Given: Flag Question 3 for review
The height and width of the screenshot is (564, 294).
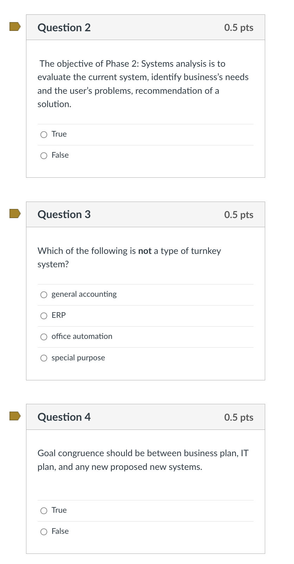Looking at the screenshot, I should 15,214.
